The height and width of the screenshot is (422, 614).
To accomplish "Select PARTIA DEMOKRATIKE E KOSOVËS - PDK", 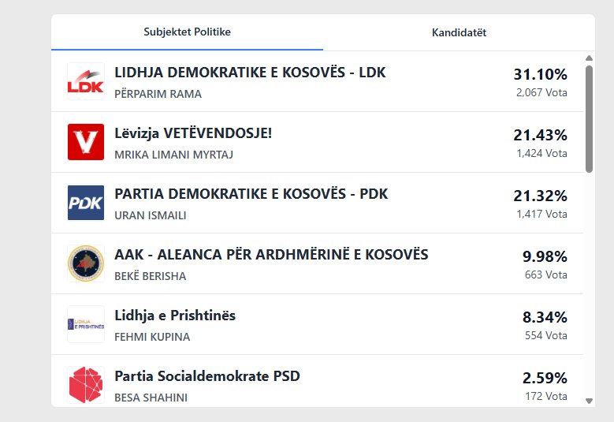I will (x=251, y=194).
